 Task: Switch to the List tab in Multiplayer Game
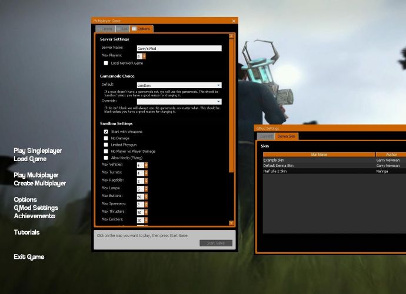coord(123,29)
